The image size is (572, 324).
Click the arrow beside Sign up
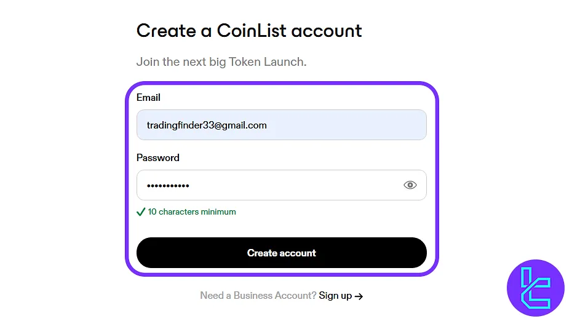(x=359, y=296)
